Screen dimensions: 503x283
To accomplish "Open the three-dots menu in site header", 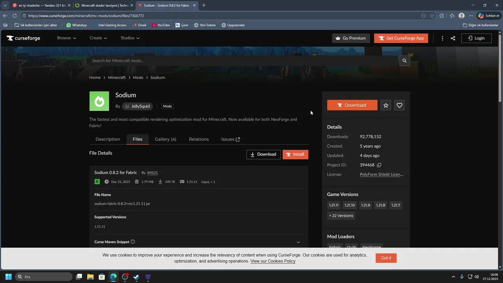I will (442, 38).
